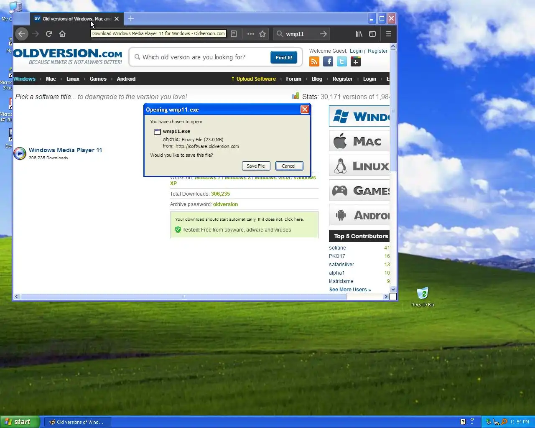Screen dimensions: 535x428
Task: Select Games in site navigation bar
Action: (x=98, y=79)
